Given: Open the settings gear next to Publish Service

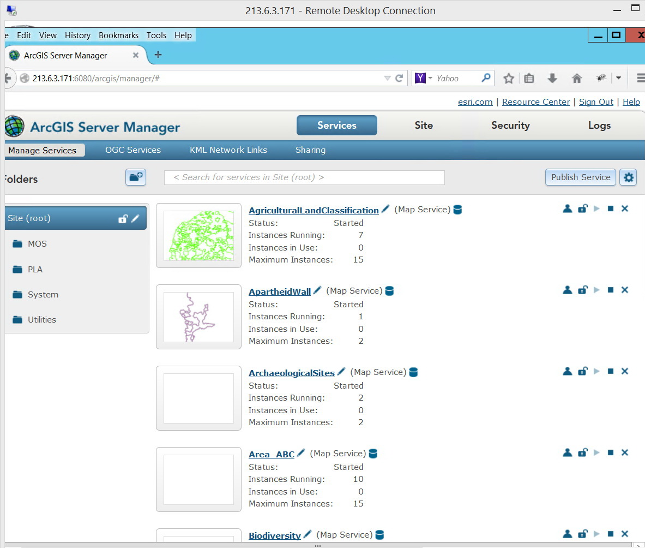Looking at the screenshot, I should [628, 177].
